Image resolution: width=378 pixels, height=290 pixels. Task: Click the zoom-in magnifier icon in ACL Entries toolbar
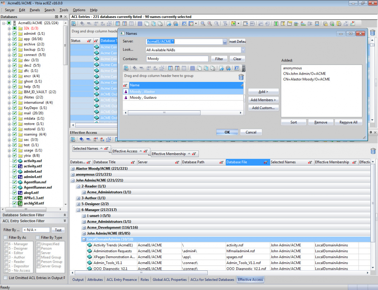[203, 23]
